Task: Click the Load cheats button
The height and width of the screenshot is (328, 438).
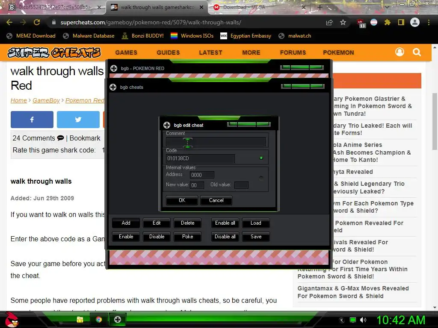Action: [256, 223]
